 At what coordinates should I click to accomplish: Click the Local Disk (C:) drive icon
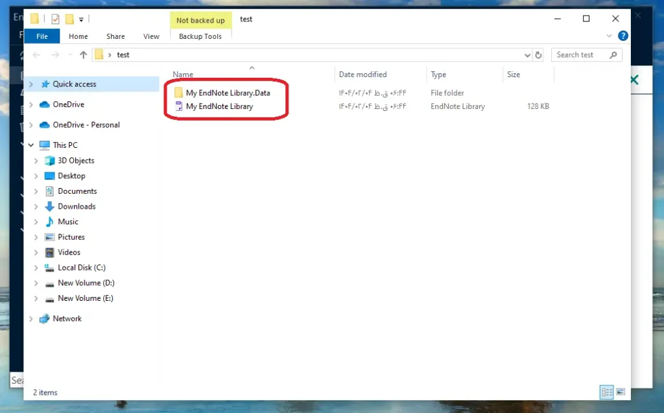coord(49,268)
